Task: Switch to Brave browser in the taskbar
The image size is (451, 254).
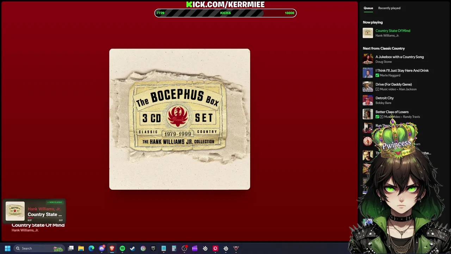Action: point(112,248)
